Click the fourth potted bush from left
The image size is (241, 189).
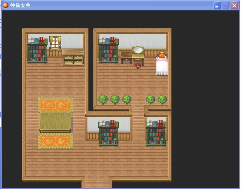pyautogui.click(x=150, y=100)
